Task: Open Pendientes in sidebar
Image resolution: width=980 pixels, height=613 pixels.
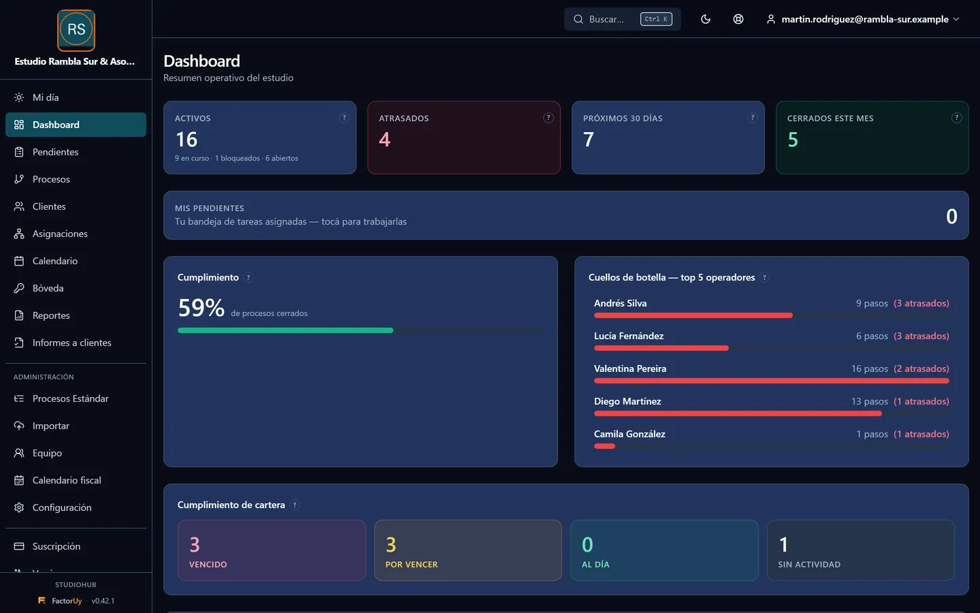Action: pyautogui.click(x=76, y=152)
